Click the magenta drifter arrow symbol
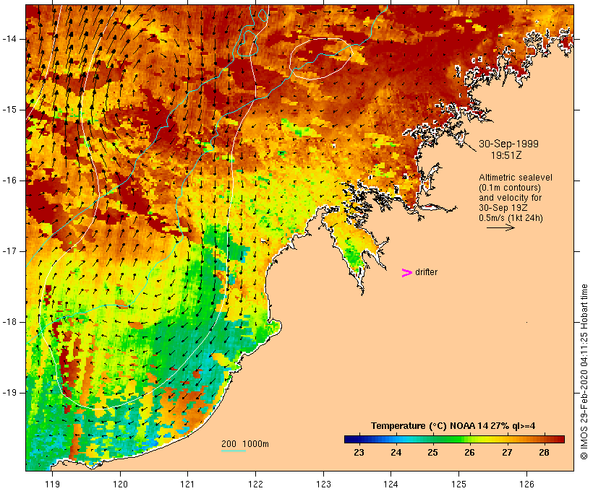The height and width of the screenshot is (491, 593). pyautogui.click(x=406, y=273)
